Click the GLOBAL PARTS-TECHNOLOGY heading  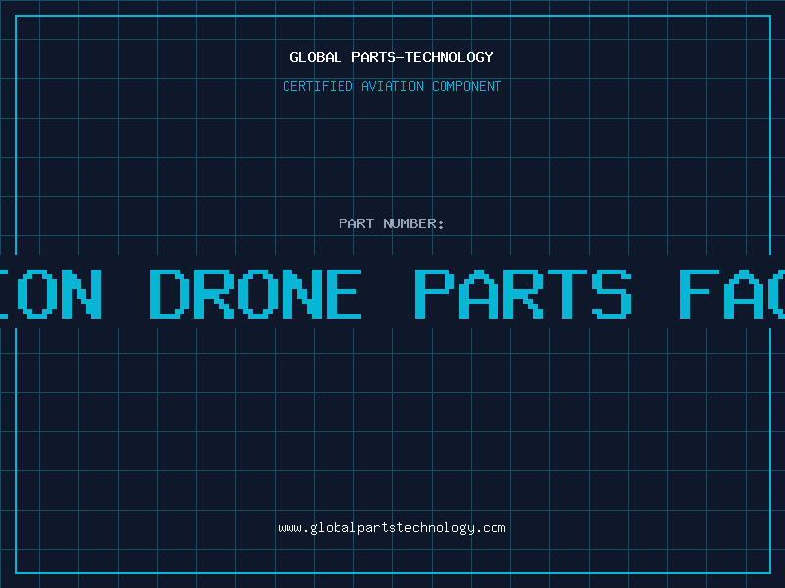[x=392, y=57]
